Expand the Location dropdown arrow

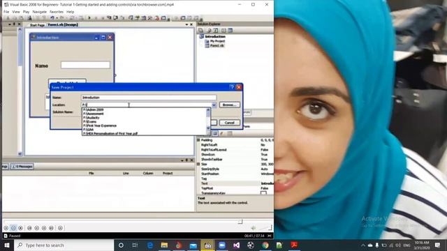click(x=214, y=105)
